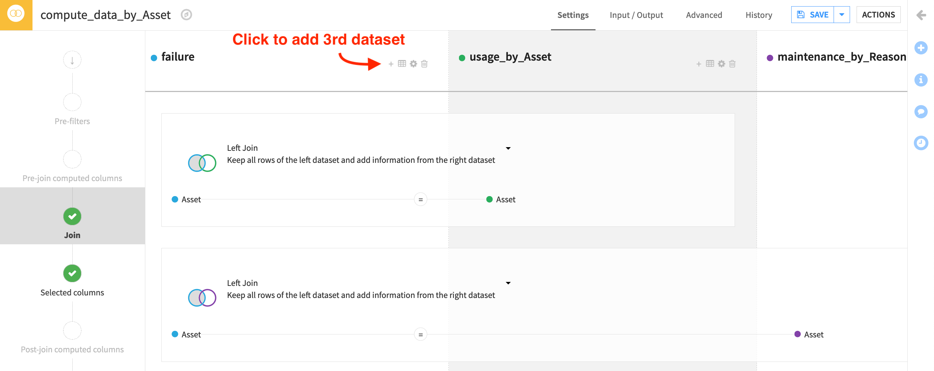The width and height of the screenshot is (934, 371).
Task: Expand the SAVE button dropdown arrow
Action: 842,15
